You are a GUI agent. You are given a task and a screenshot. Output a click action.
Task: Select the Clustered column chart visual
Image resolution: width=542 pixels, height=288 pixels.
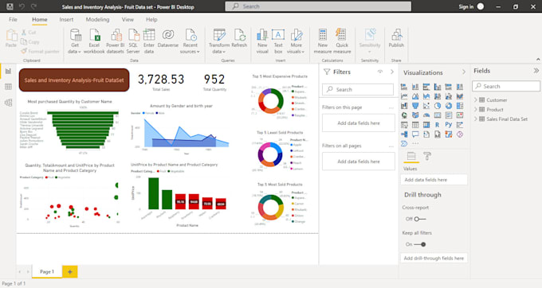click(438, 87)
